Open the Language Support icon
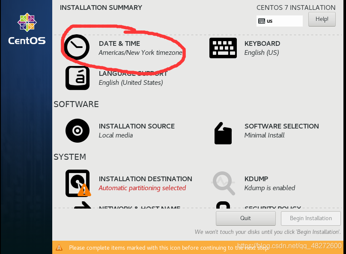 78,78
